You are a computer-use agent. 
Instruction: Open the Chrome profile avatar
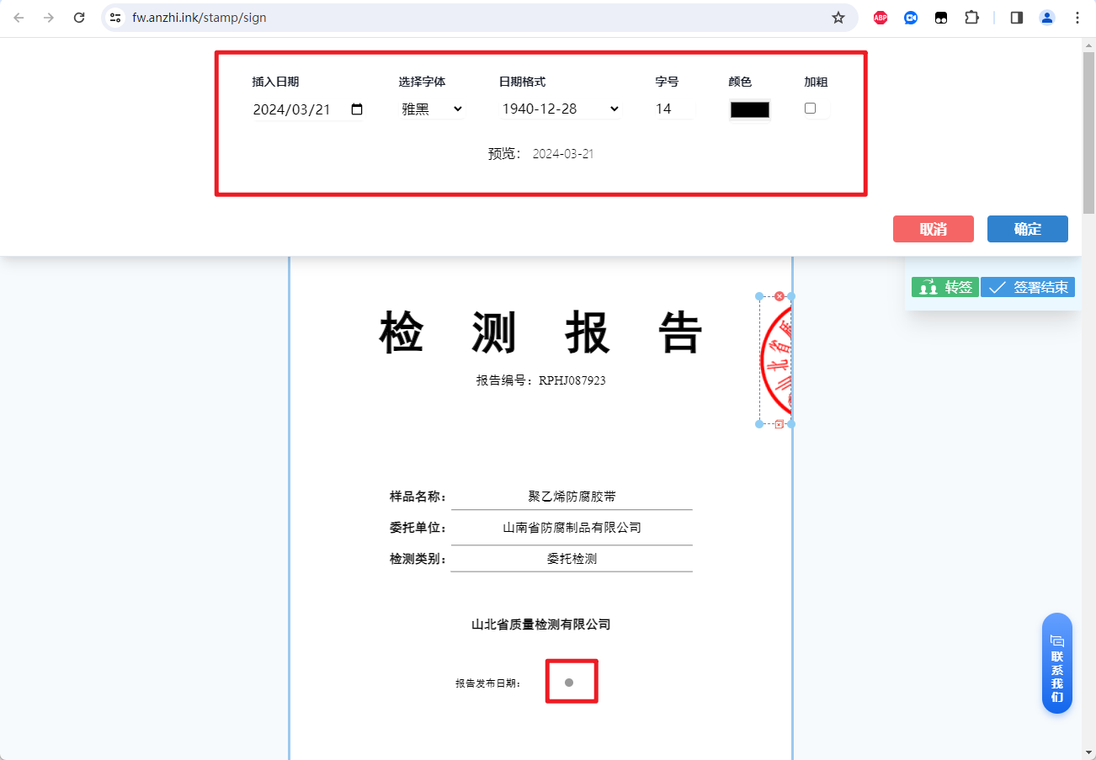1046,18
